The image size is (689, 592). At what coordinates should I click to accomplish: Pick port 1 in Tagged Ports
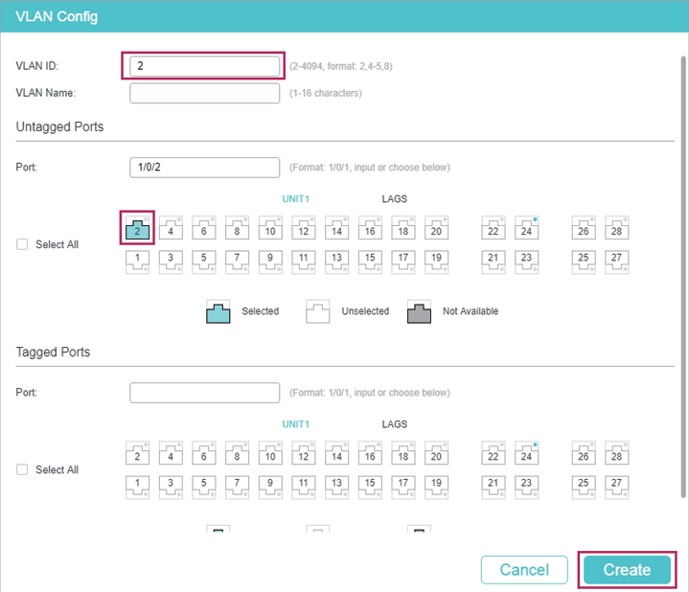point(138,484)
